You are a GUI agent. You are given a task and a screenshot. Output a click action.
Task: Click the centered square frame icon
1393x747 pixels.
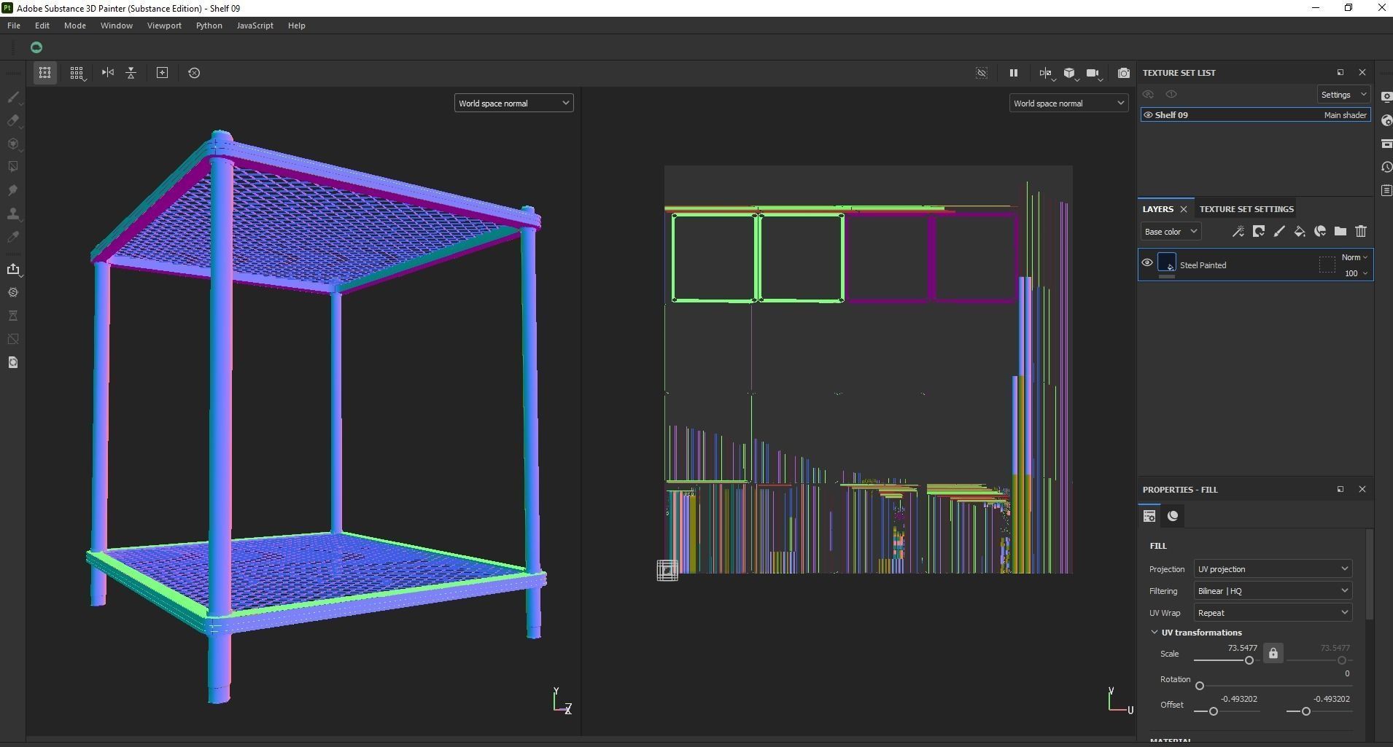163,73
